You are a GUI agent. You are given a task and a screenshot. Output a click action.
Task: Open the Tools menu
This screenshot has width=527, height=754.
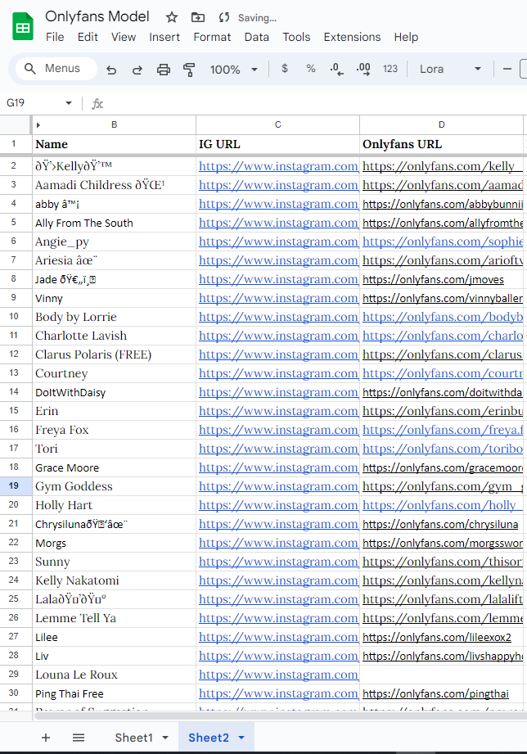click(296, 37)
